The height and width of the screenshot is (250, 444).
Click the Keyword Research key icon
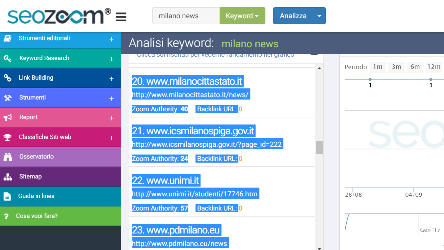coord(7,58)
